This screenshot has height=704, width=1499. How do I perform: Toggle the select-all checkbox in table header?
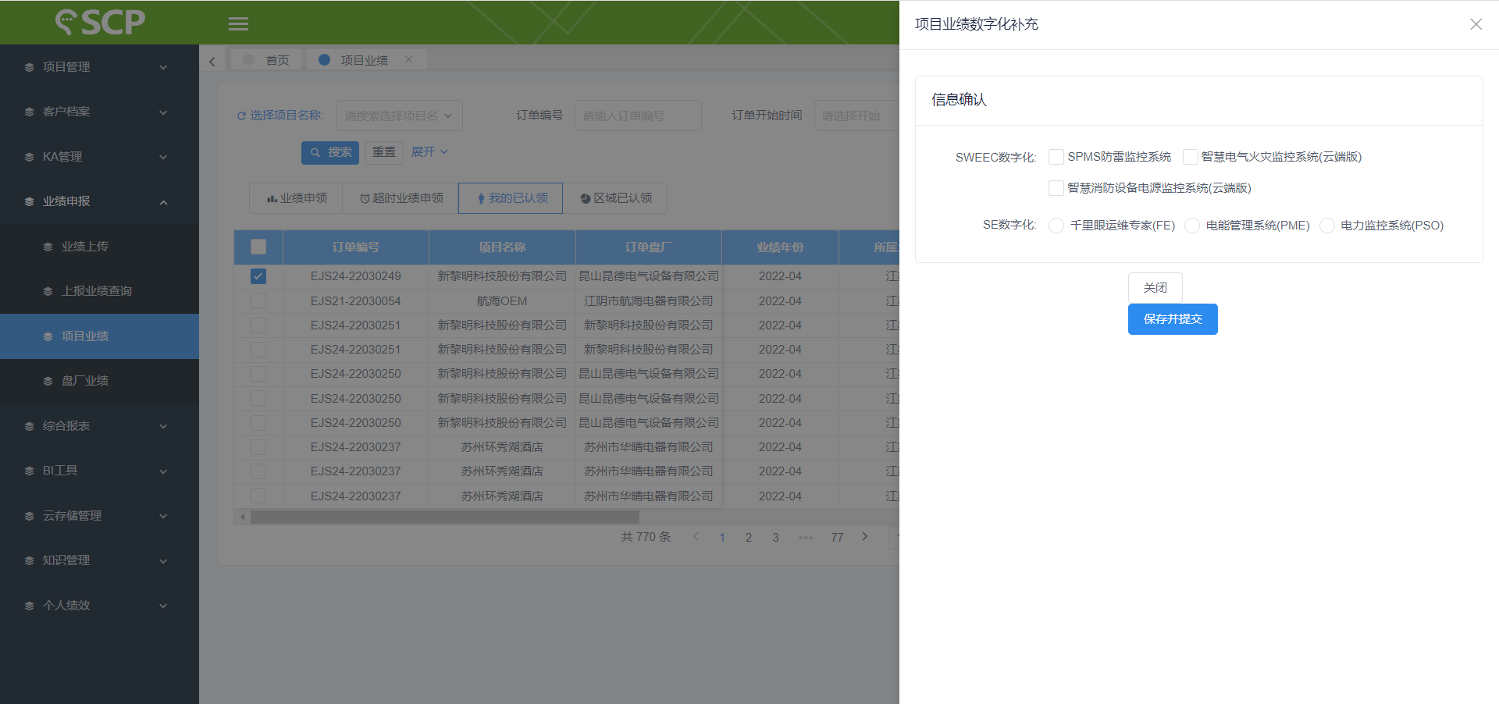click(258, 247)
